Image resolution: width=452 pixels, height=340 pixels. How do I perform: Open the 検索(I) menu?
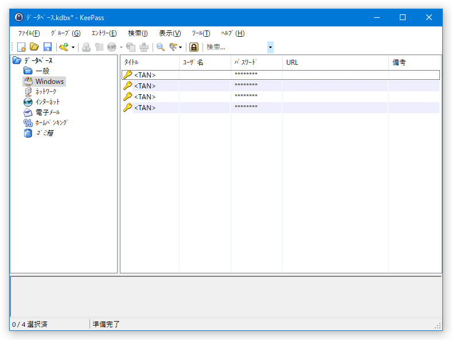[138, 33]
